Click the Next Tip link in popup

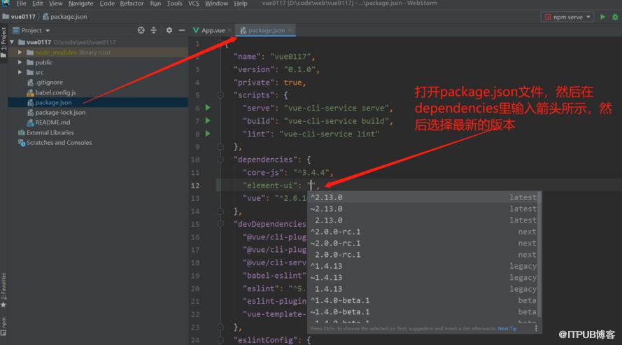507,329
